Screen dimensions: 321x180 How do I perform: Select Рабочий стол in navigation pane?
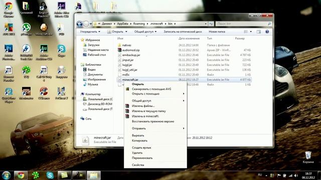97,54
